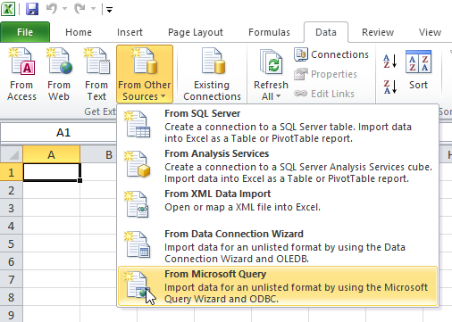Collapse the From Other Sources dropdown button
The image size is (452, 322).
coord(145,74)
